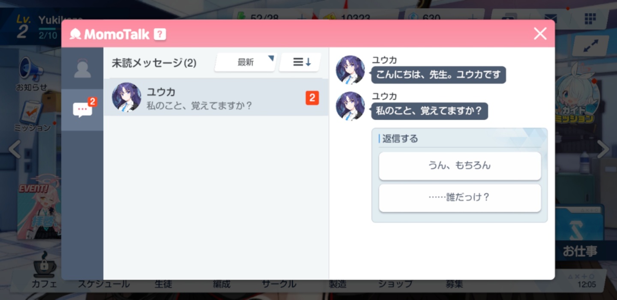
Task: Open the 生徒 students menu
Action: (163, 284)
